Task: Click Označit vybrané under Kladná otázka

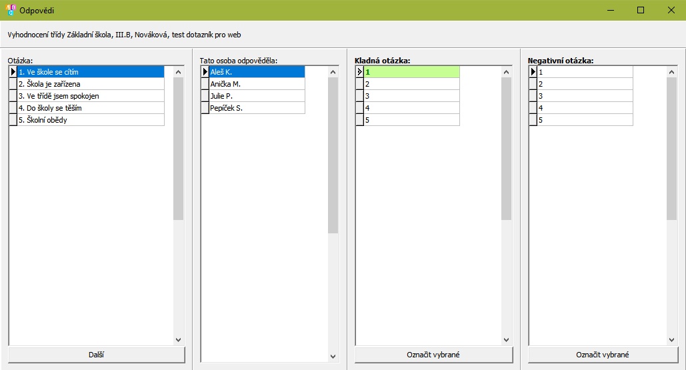Action: 433,355
